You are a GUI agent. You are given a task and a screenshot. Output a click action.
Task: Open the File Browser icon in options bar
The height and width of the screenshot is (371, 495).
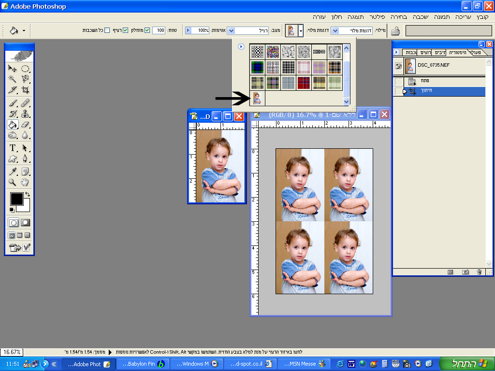395,30
